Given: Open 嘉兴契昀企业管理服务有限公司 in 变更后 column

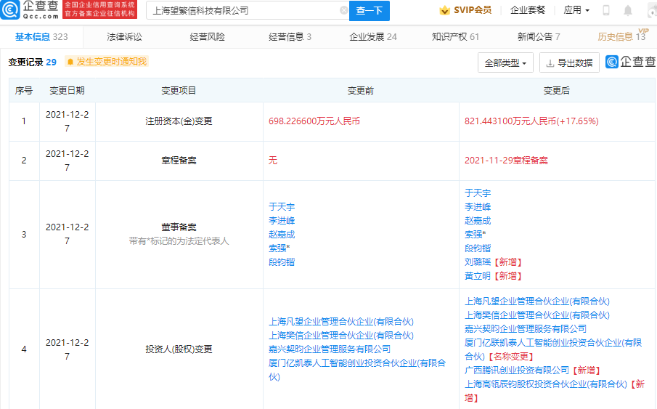Looking at the screenshot, I should pos(526,329).
